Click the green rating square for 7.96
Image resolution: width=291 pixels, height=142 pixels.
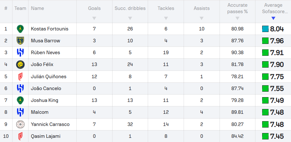pyautogui.click(x=265, y=41)
